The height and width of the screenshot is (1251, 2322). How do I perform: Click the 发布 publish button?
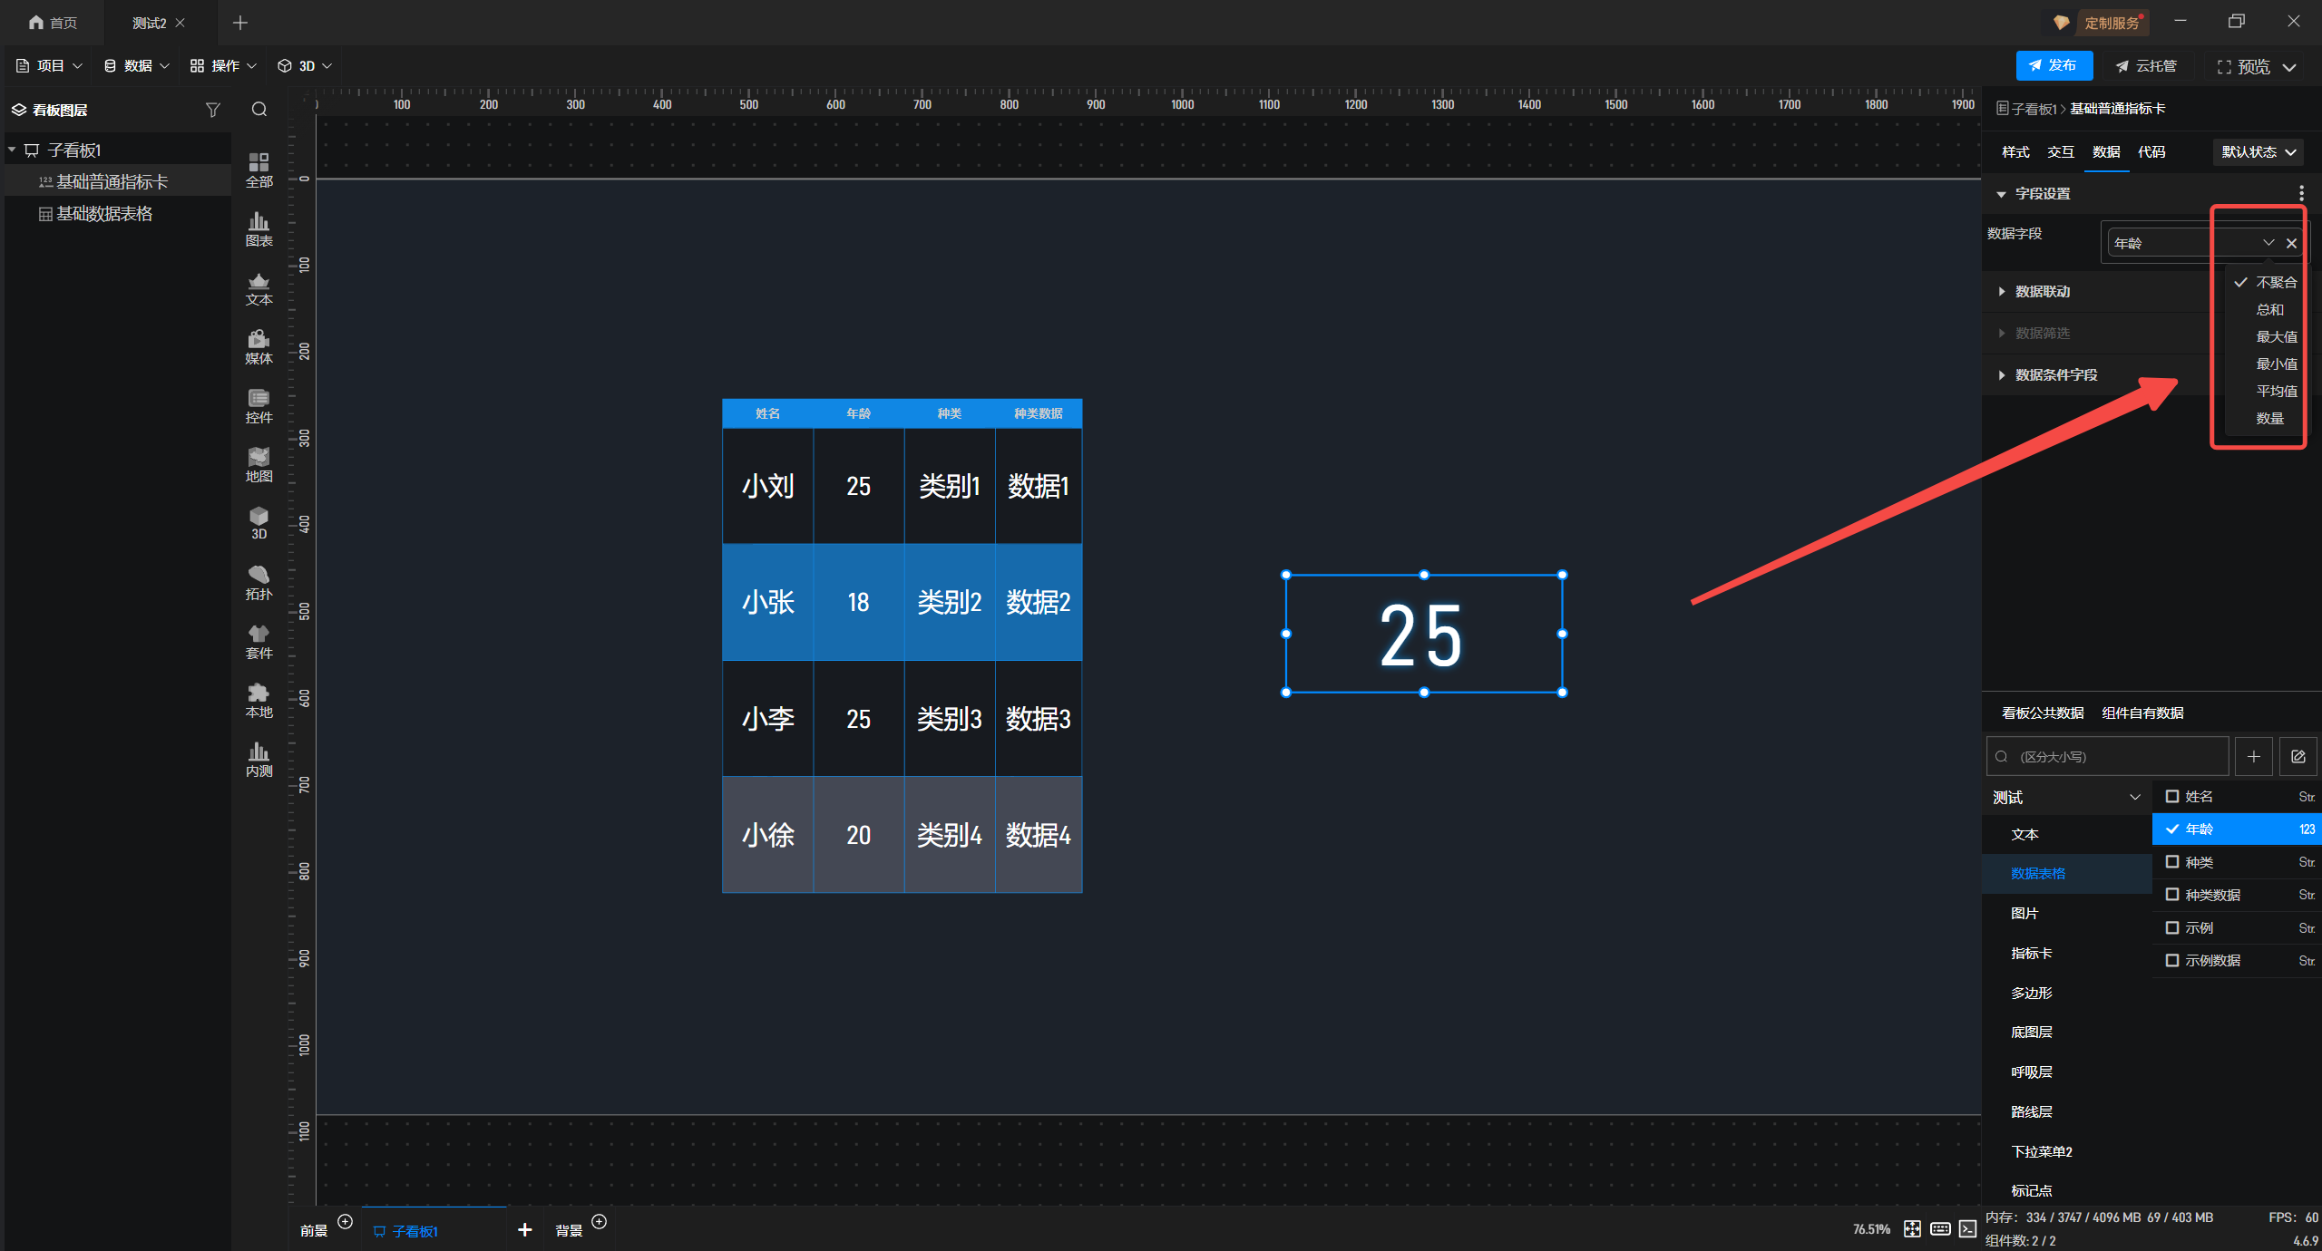point(2054,65)
